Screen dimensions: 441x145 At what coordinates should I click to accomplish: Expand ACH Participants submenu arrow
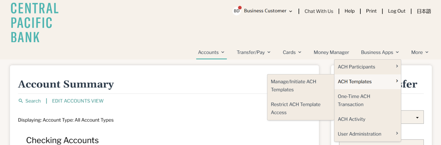coord(397,66)
